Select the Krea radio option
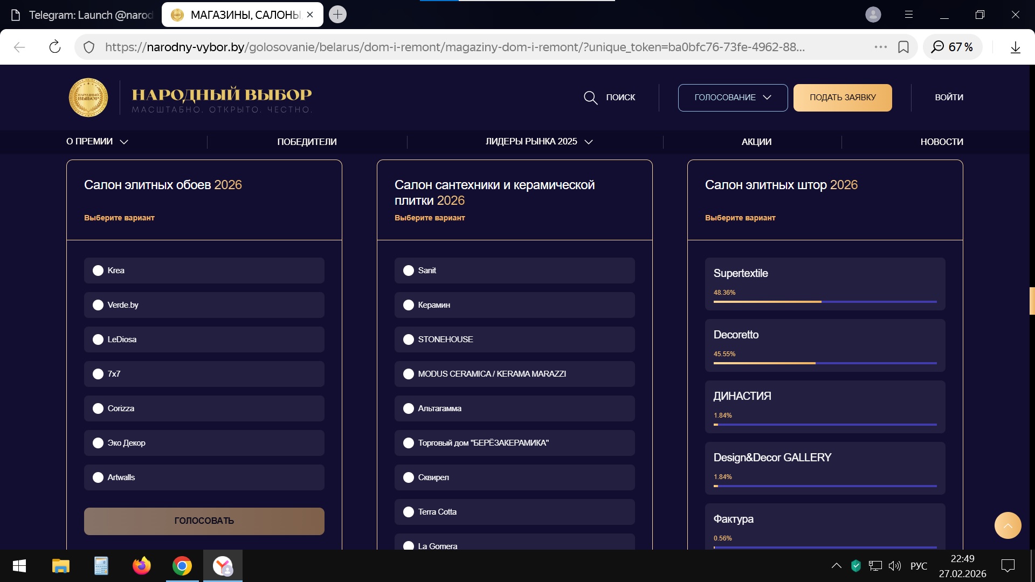This screenshot has width=1035, height=582. click(x=98, y=271)
